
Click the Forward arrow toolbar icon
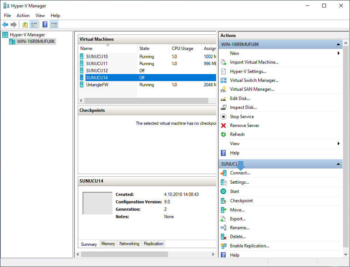pos(14,24)
